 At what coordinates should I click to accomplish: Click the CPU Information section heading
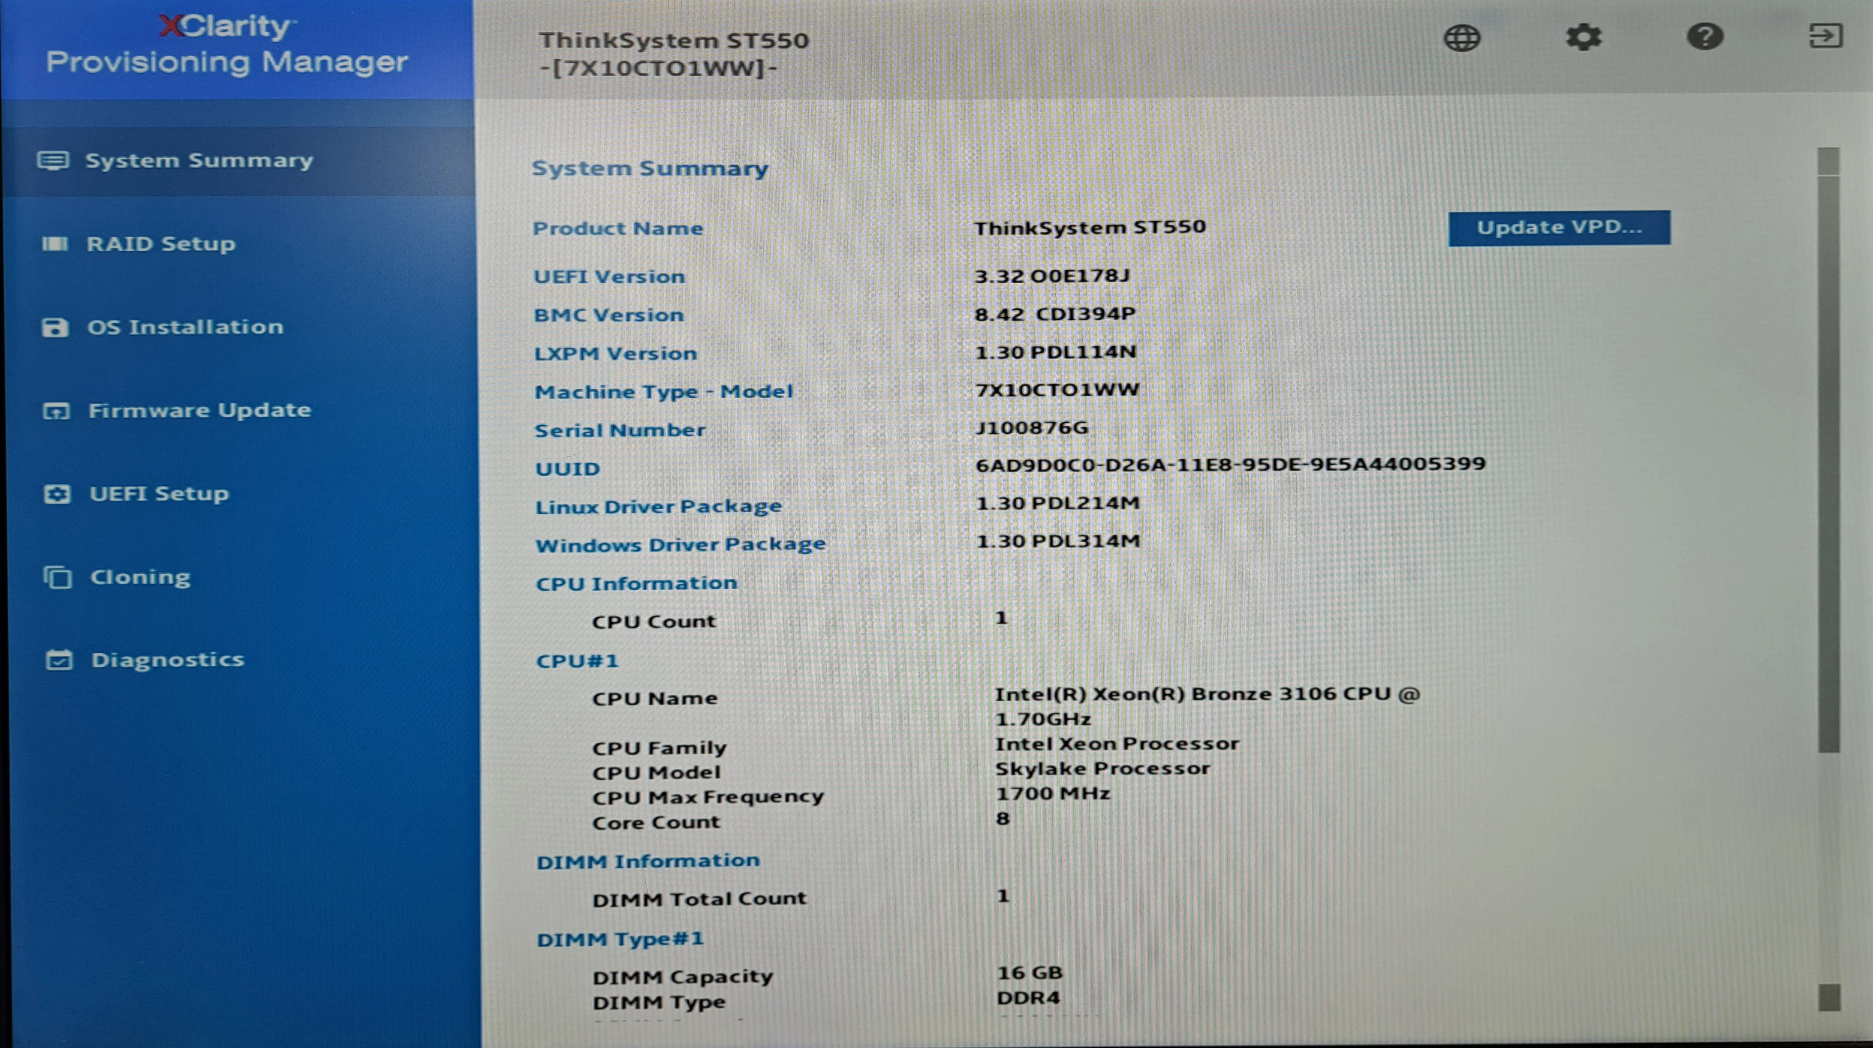(x=636, y=584)
